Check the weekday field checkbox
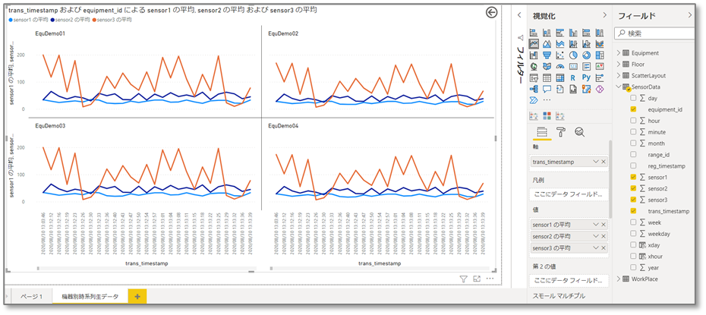This screenshot has width=706, height=315. [x=634, y=234]
